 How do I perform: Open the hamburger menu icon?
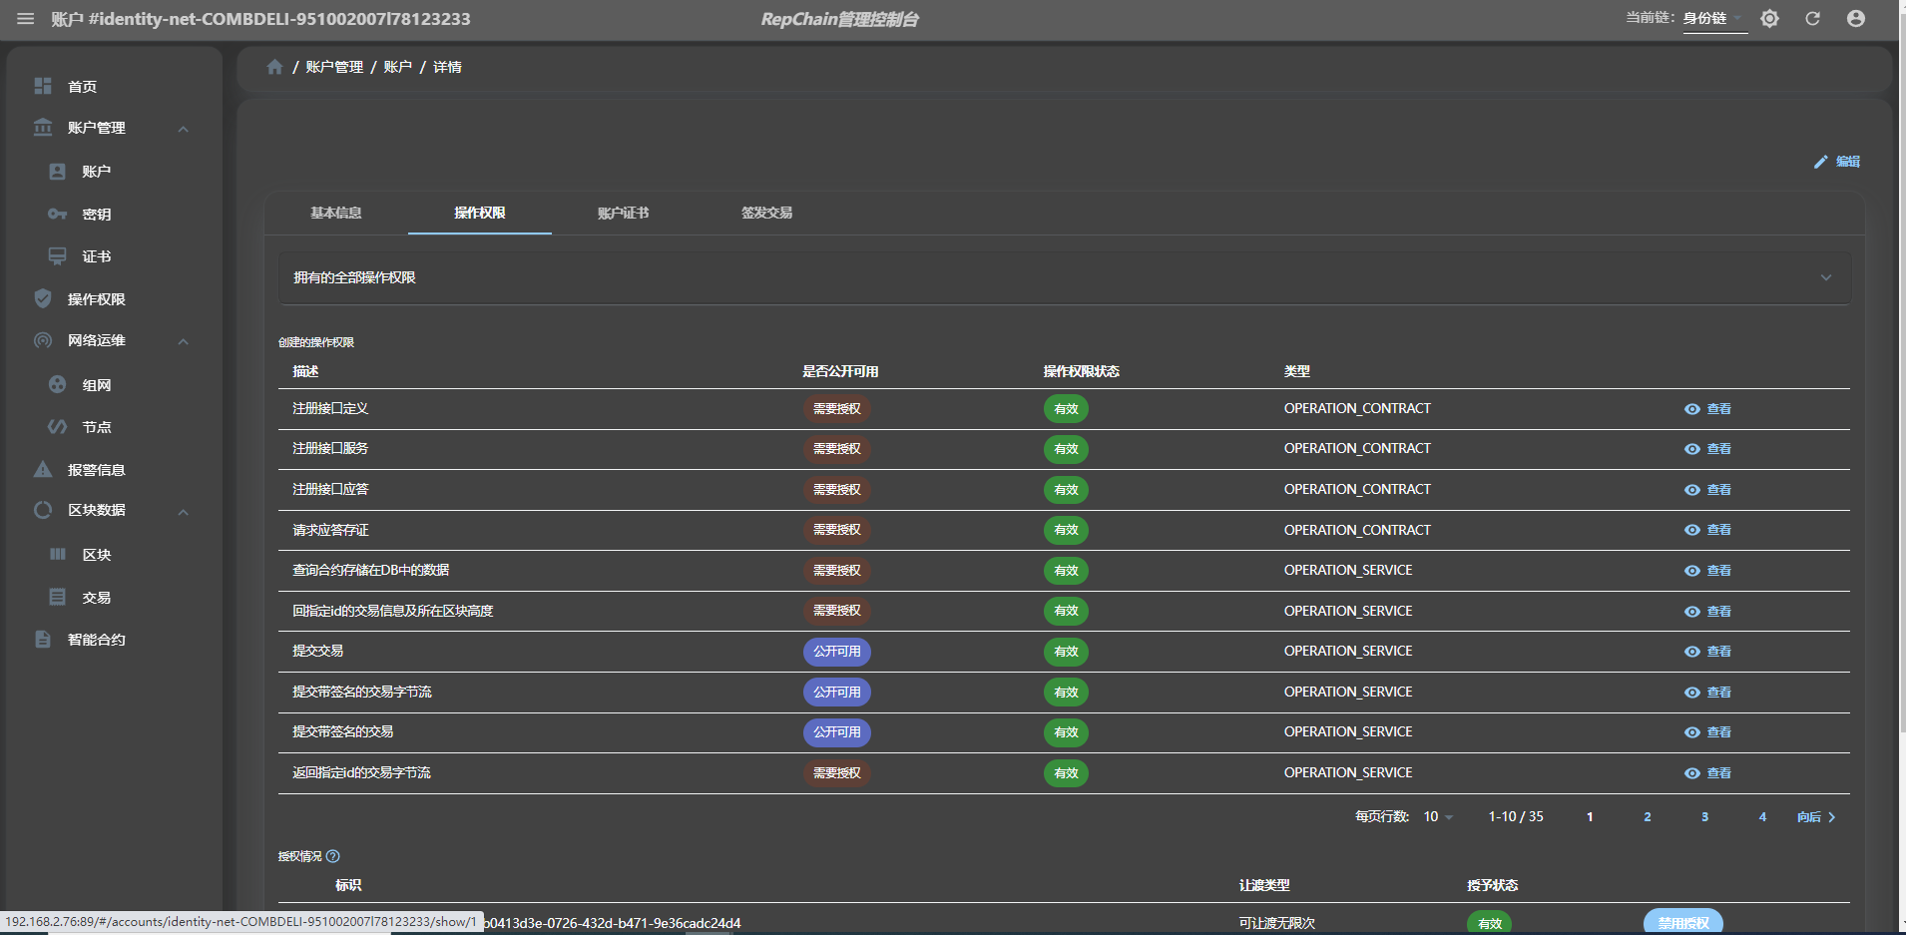click(26, 19)
